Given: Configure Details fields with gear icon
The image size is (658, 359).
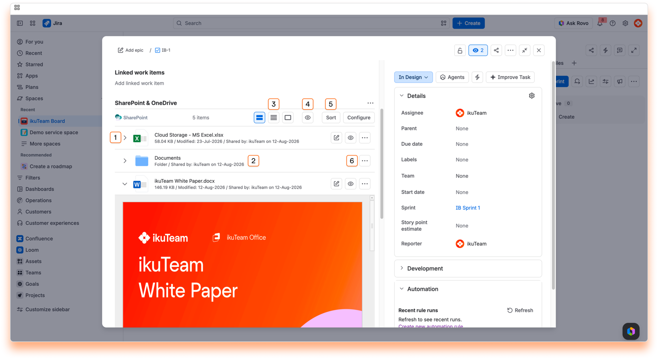Looking at the screenshot, I should point(532,96).
